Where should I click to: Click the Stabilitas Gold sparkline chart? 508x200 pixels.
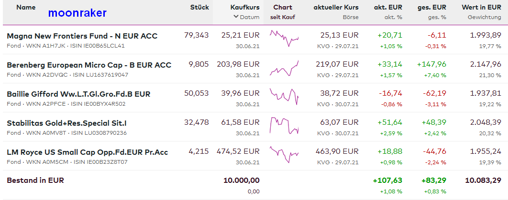(284, 125)
